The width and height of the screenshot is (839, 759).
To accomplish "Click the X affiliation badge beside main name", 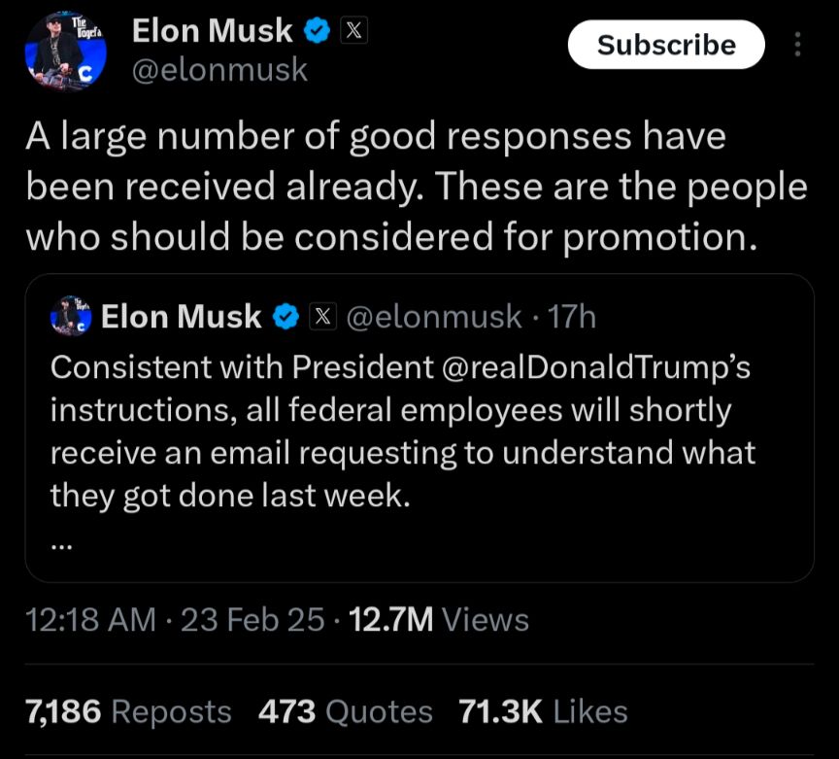I will (353, 30).
